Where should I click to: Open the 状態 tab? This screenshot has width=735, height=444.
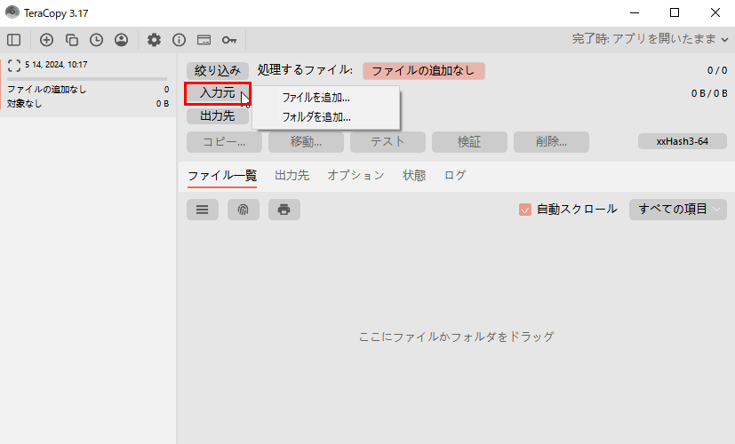click(414, 176)
